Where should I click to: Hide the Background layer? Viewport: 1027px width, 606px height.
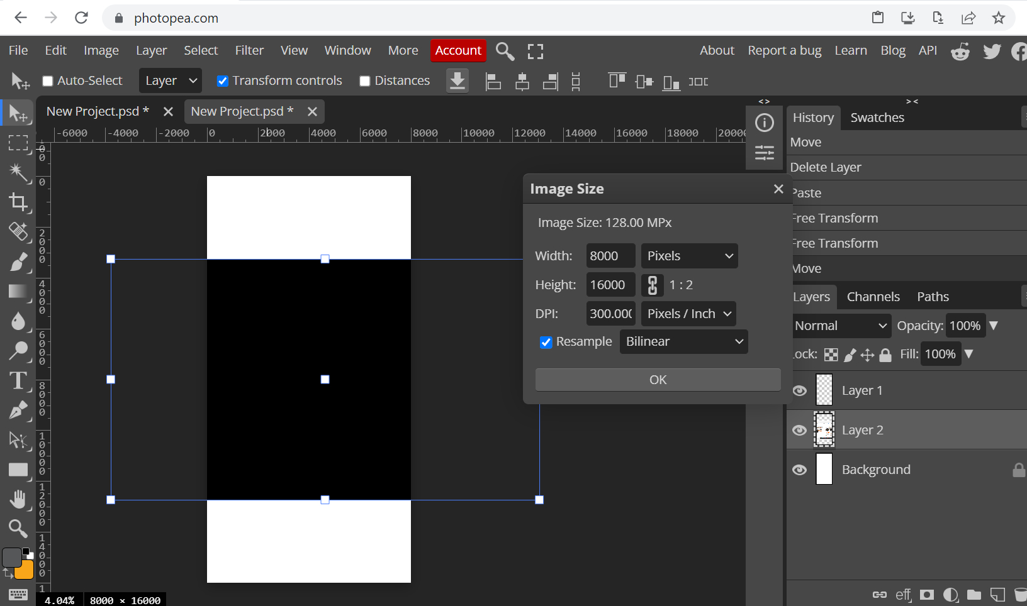click(x=800, y=470)
